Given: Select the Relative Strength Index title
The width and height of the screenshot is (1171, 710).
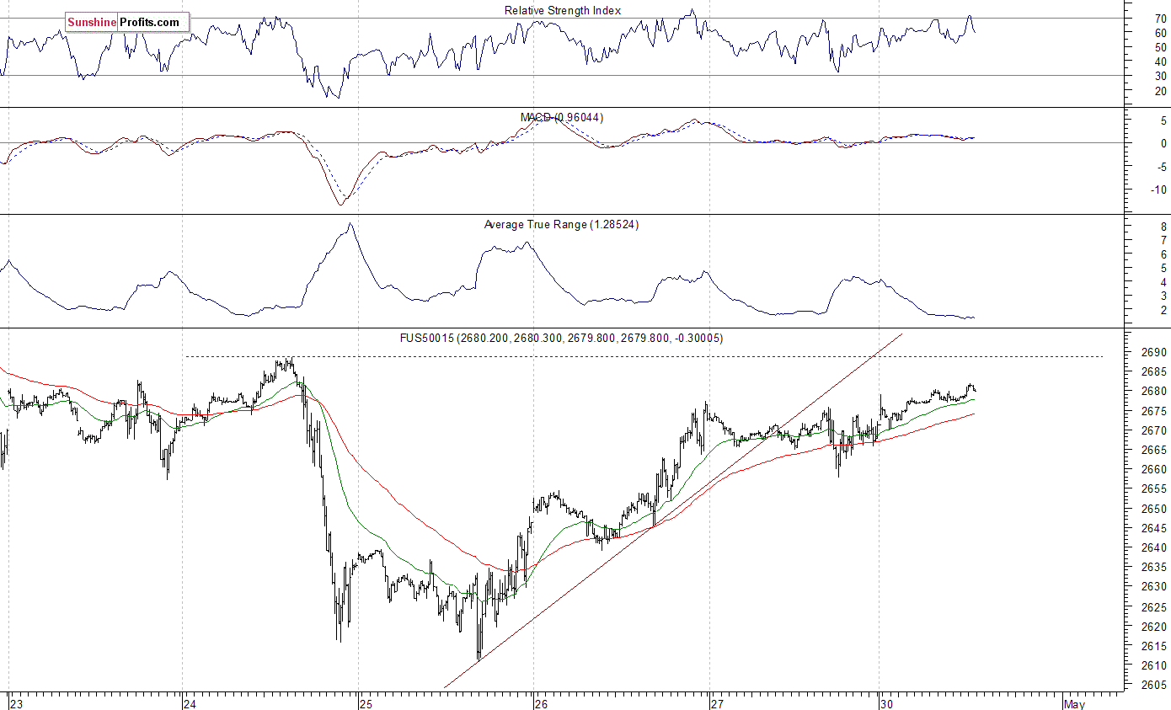Looking at the screenshot, I should point(563,10).
